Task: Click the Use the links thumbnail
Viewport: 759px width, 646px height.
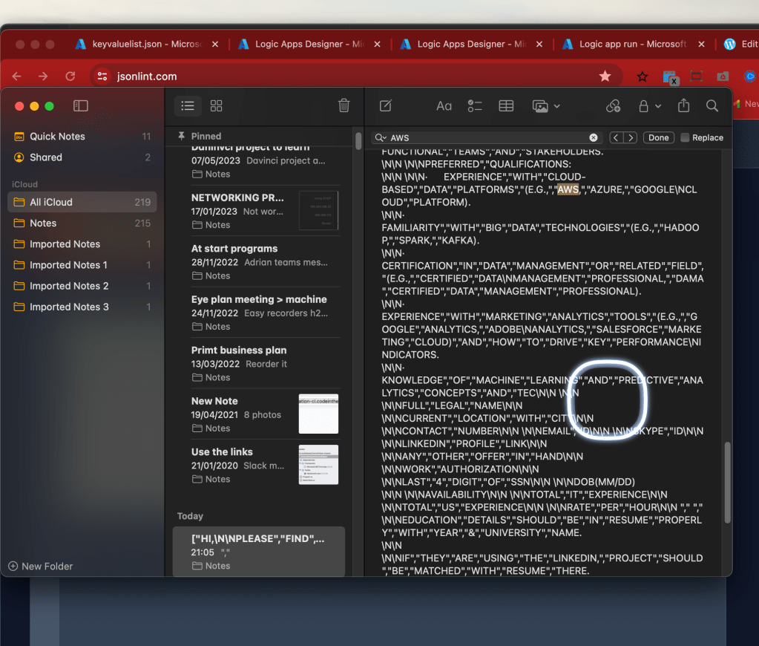Action: [x=318, y=465]
